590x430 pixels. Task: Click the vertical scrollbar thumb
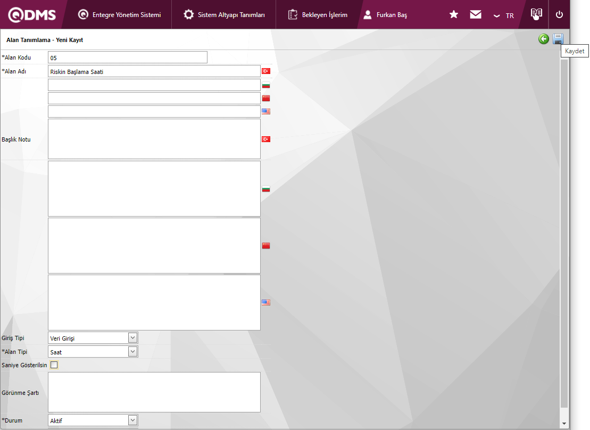click(x=563, y=234)
